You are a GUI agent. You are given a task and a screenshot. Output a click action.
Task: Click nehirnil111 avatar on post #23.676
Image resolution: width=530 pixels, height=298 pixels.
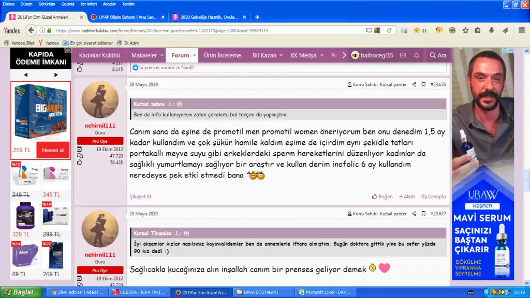(x=100, y=100)
